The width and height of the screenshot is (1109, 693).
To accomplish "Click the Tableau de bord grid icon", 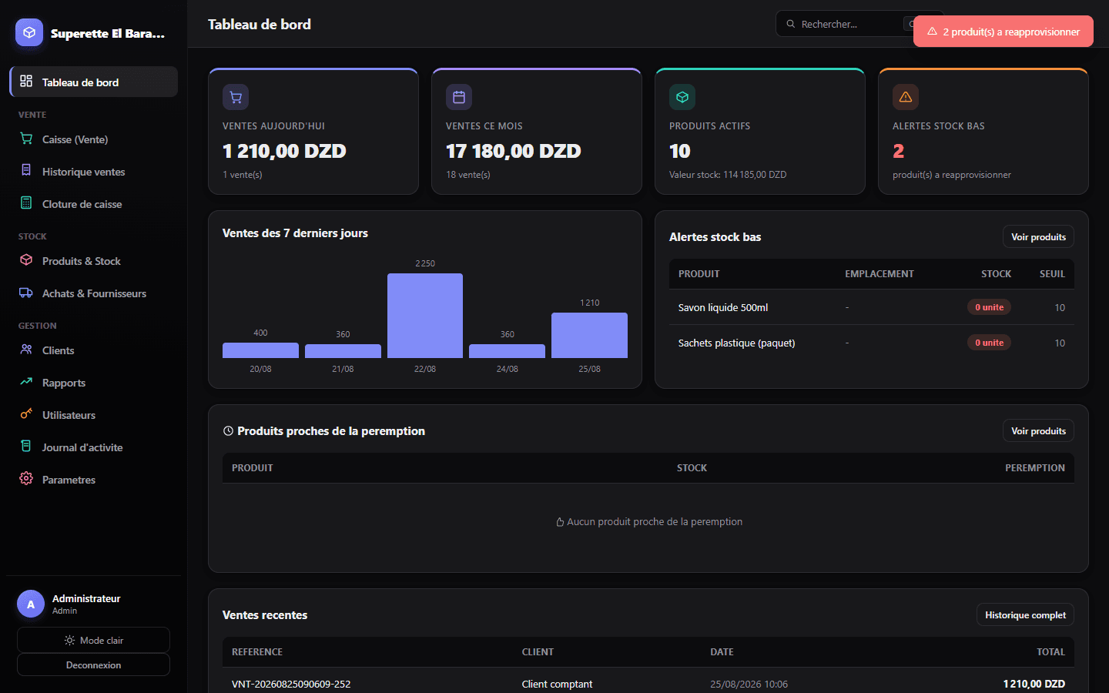I will (x=26, y=81).
